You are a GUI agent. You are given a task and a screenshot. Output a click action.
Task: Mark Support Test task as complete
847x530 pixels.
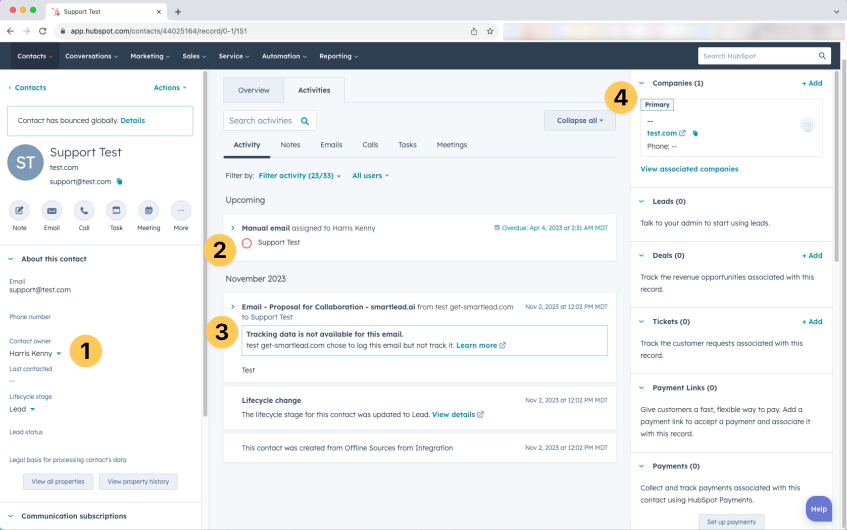click(x=246, y=243)
